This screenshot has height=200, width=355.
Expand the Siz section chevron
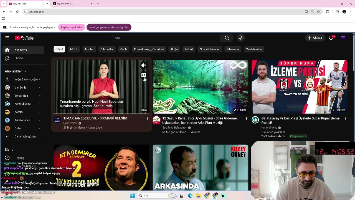point(12,150)
